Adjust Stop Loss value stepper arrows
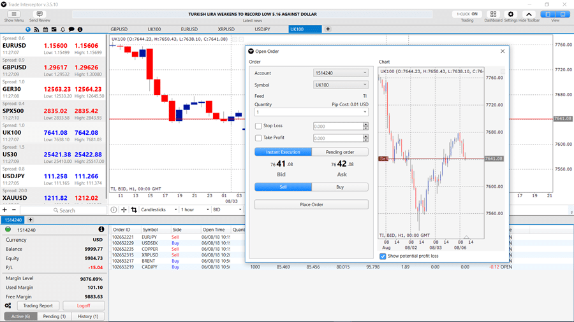Screen dimensions: 574x322 (365, 126)
